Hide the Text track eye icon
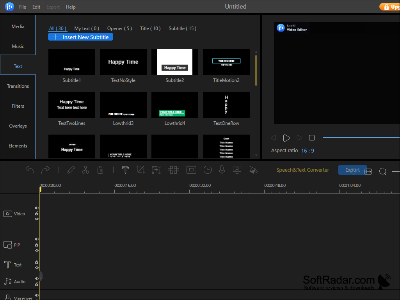 (x=37, y=268)
